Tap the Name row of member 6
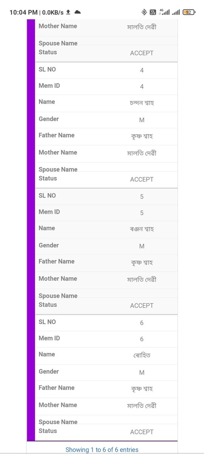This screenshot has height=454, width=204. [106, 355]
